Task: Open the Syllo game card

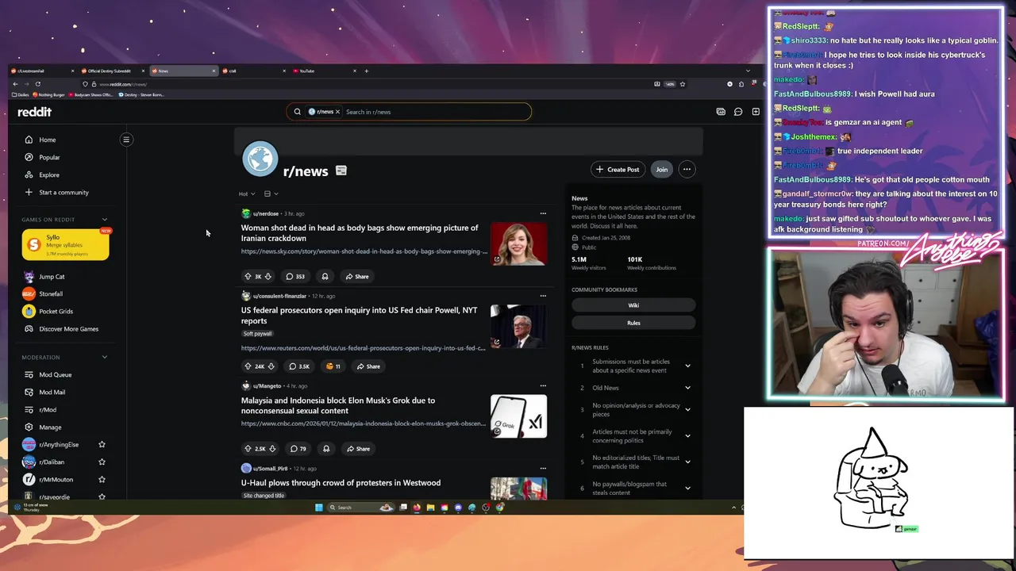Action: pos(65,244)
